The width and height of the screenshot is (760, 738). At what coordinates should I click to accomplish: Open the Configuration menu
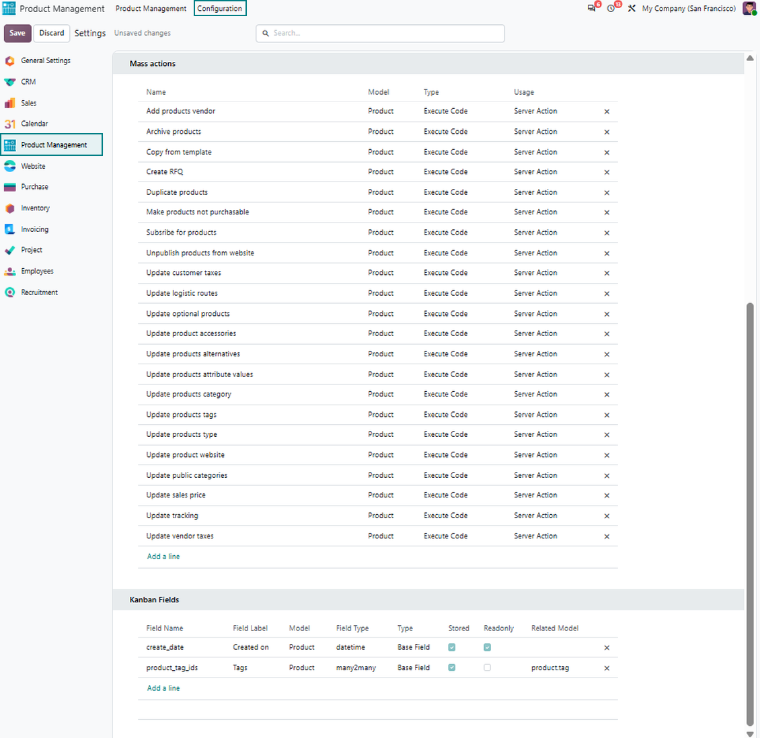click(220, 8)
